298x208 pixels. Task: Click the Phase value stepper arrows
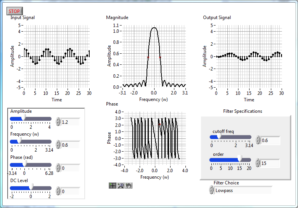58,168
